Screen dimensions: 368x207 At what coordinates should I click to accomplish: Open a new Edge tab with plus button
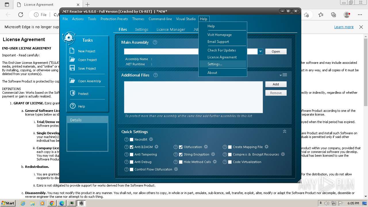88,4
